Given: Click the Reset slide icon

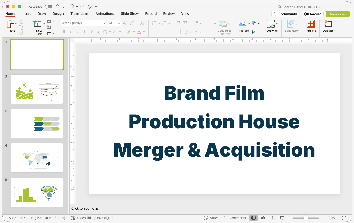Looking at the screenshot, I should (x=49, y=27).
